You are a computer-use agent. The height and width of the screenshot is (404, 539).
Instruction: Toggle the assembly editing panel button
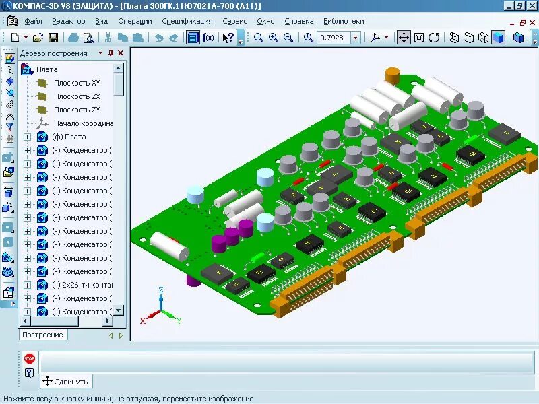[9, 59]
